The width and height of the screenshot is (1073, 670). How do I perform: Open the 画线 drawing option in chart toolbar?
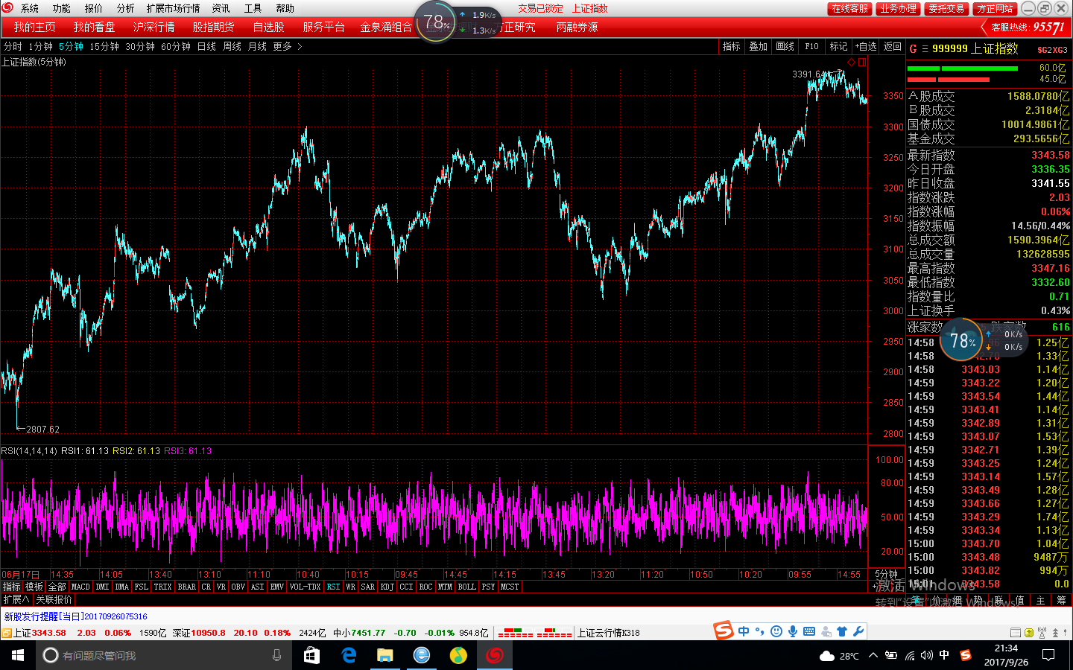tap(785, 46)
